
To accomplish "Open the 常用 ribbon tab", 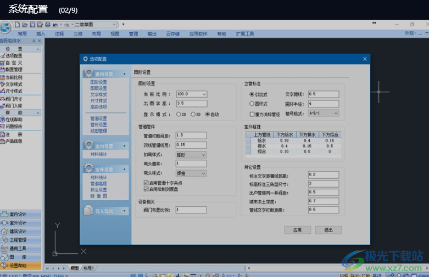I will [22, 34].
